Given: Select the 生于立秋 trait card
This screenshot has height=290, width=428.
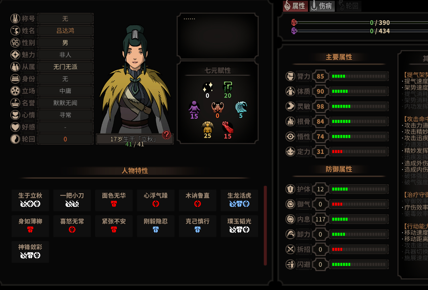Looking at the screenshot, I should pyautogui.click(x=30, y=200).
